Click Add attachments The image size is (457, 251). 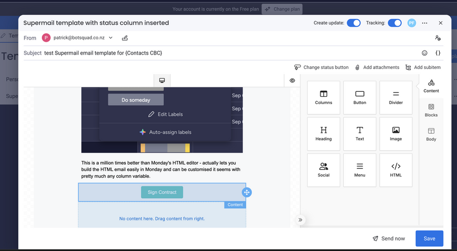[x=377, y=67]
